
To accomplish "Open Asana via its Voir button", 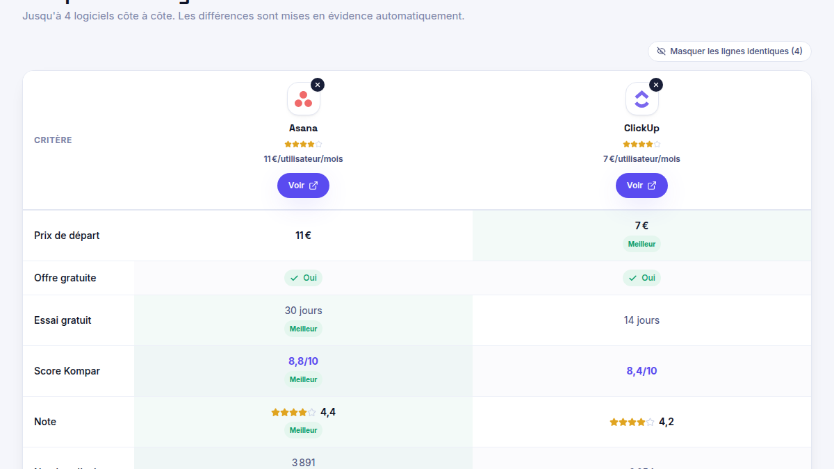I will pyautogui.click(x=303, y=186).
